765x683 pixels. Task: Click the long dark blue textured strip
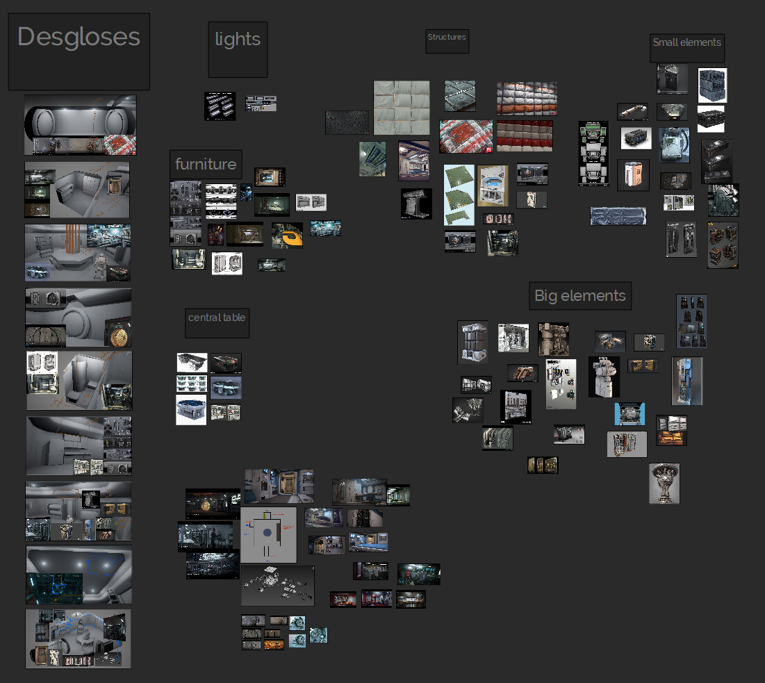click(618, 216)
